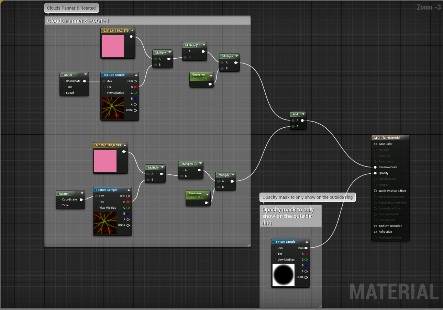Screen dimensions: 443x310
Task: Collapse the opacity-mask Texture Sample node preview
Action: point(307,242)
